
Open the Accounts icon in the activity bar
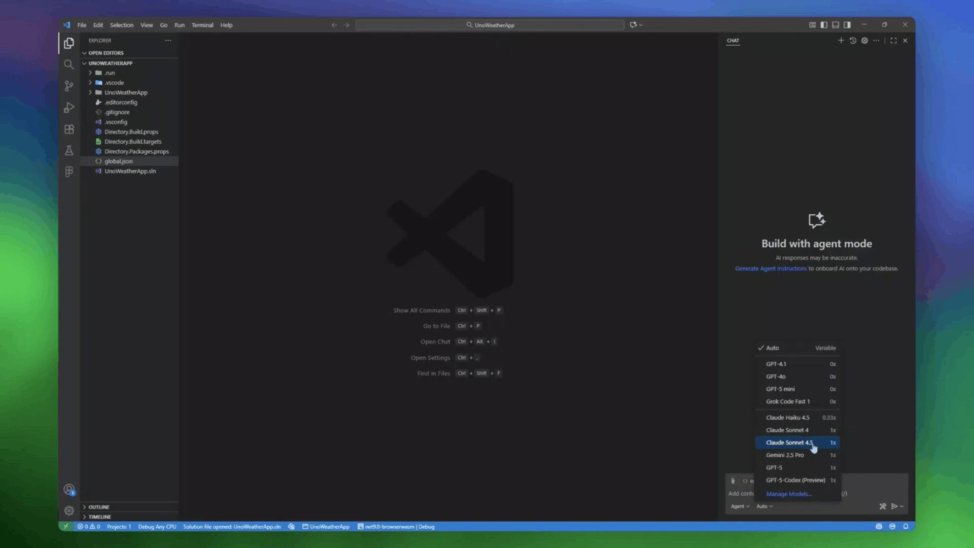coord(69,489)
